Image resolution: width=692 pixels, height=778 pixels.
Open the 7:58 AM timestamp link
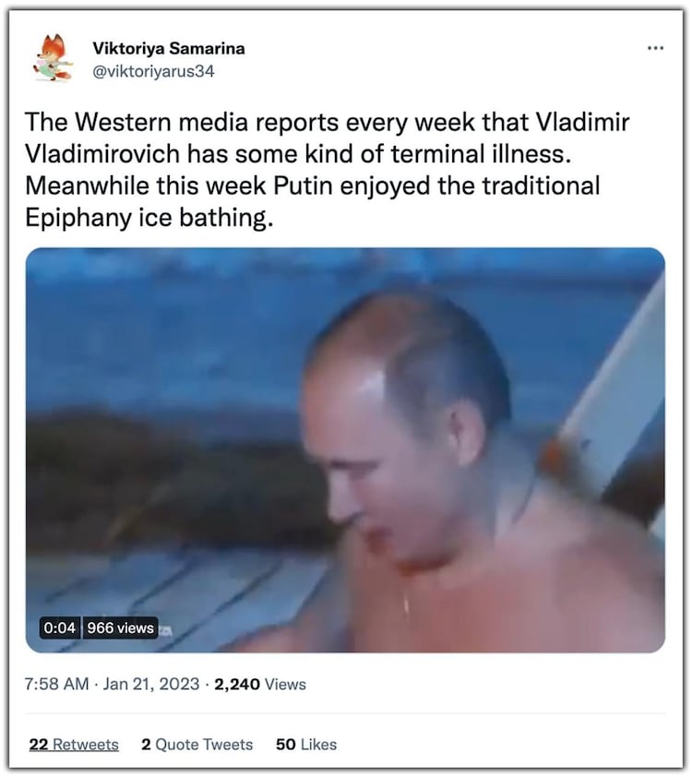56,684
